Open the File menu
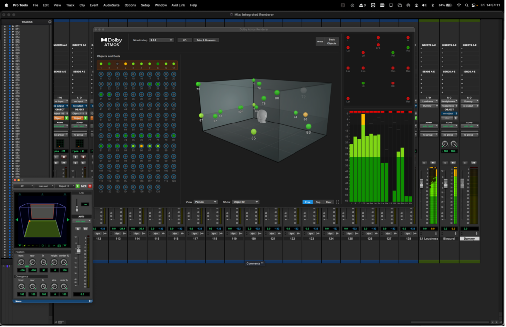The image size is (506, 327). (x=35, y=5)
